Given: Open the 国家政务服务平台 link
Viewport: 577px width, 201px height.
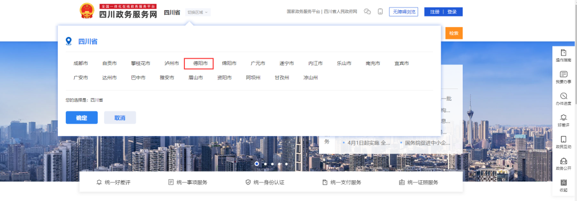Looking at the screenshot, I should coord(303,12).
